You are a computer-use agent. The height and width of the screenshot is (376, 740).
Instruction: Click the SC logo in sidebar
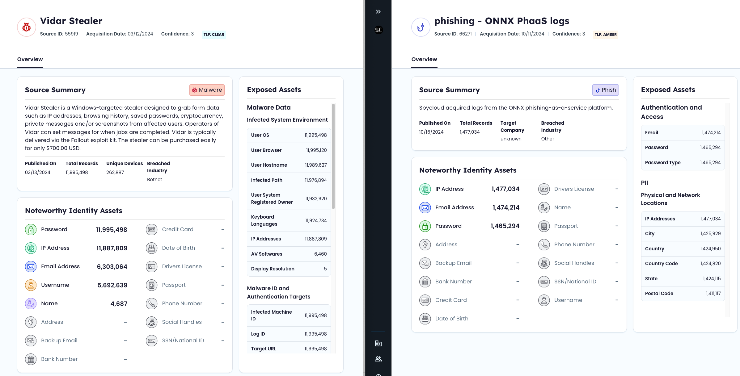[378, 30]
